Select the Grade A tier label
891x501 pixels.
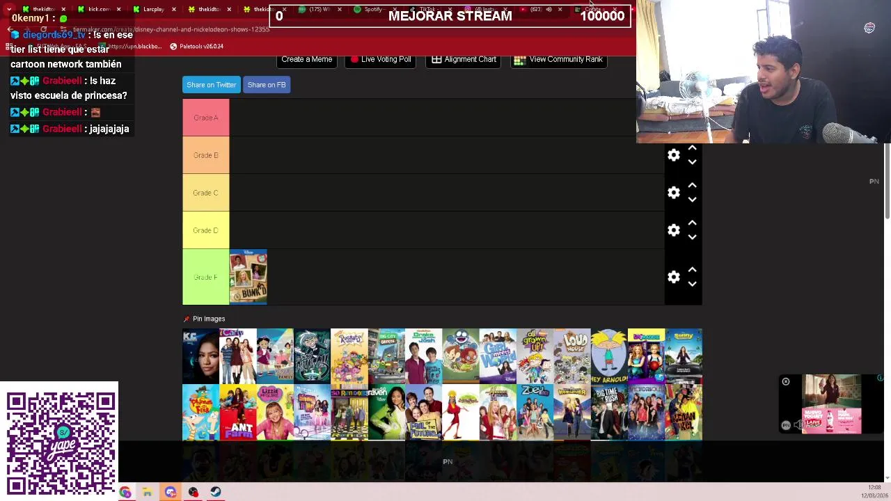(205, 118)
